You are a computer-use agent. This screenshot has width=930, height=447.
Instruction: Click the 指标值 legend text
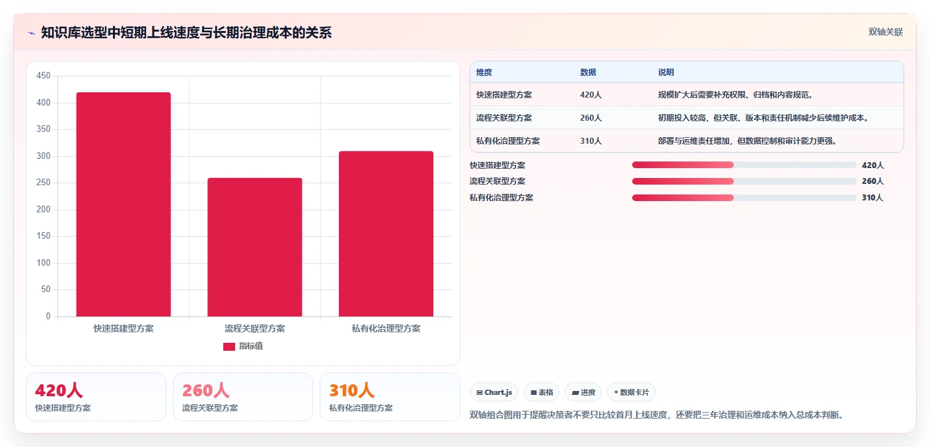click(x=251, y=346)
